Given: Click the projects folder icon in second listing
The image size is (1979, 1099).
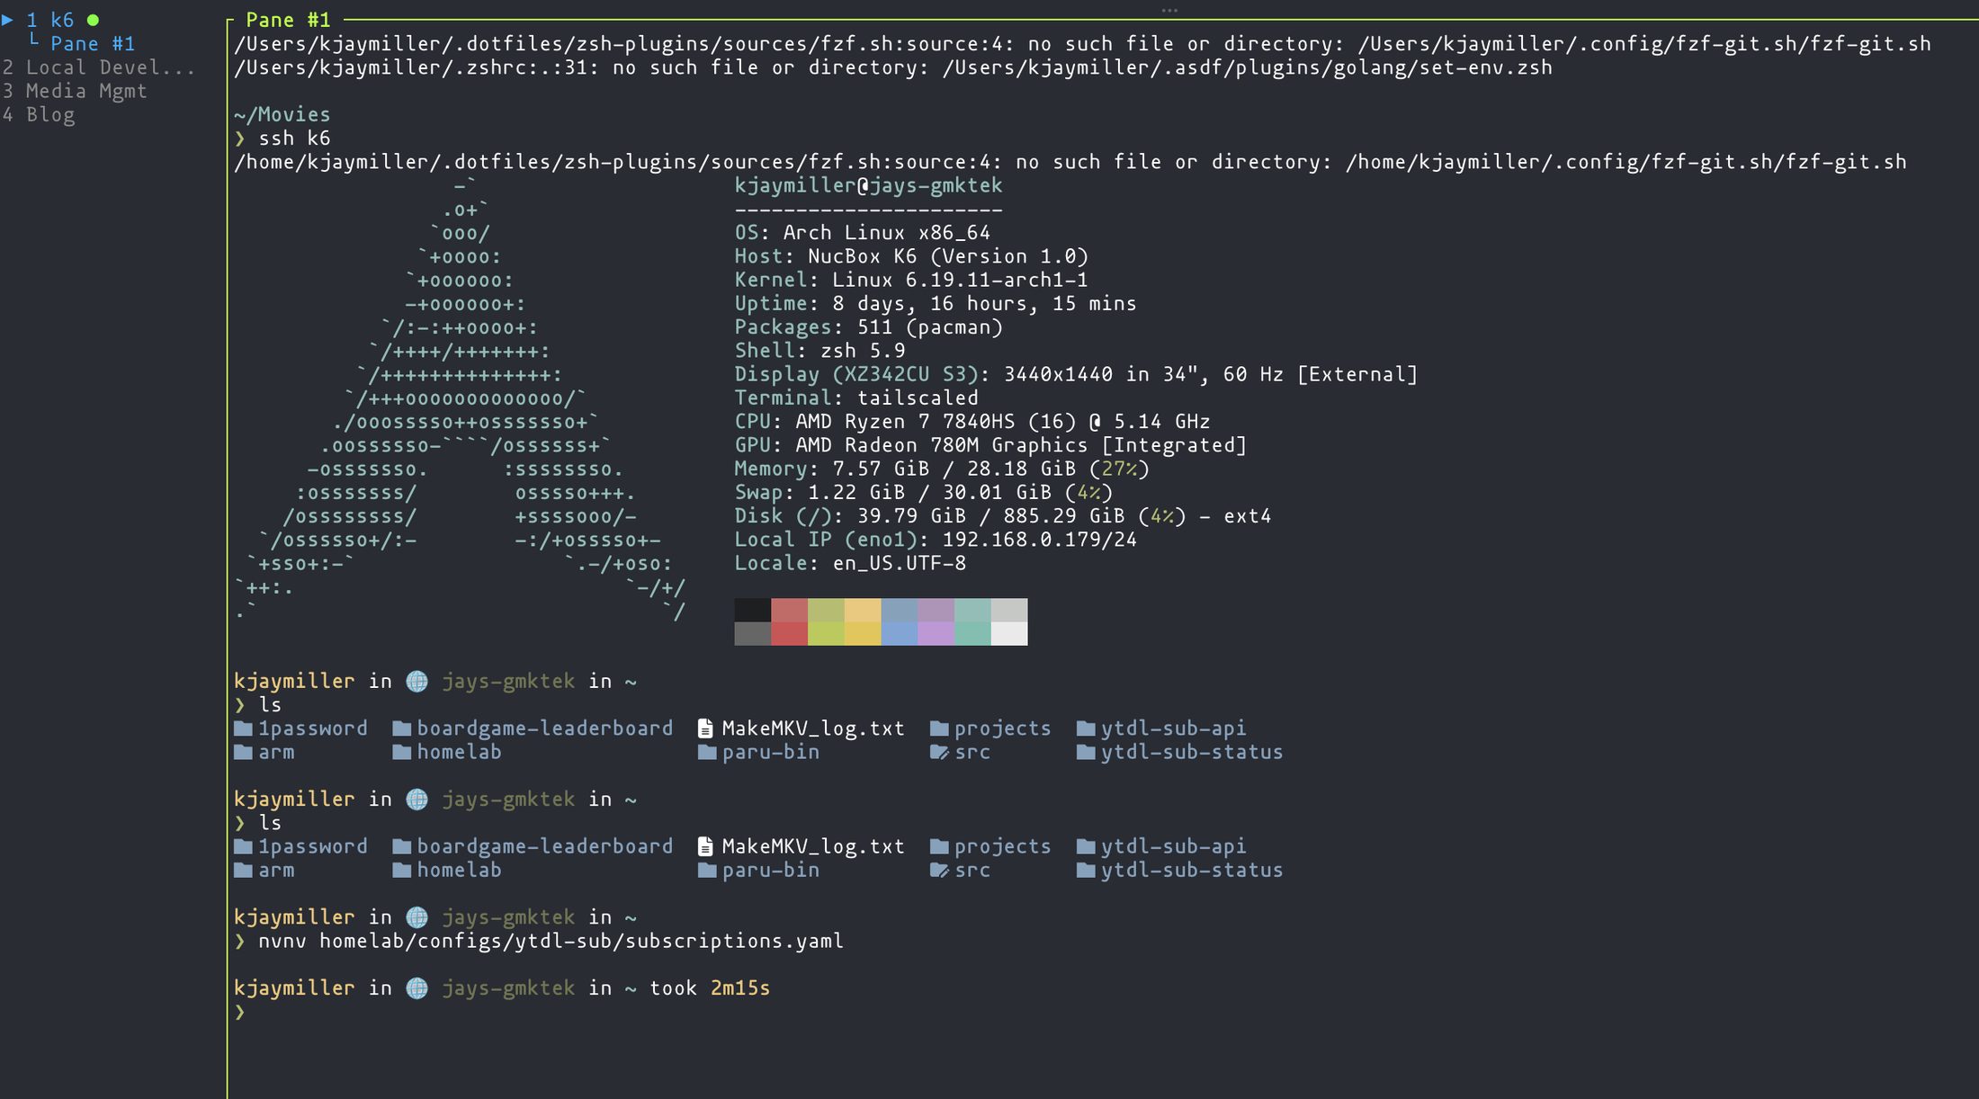Looking at the screenshot, I should tap(939, 847).
